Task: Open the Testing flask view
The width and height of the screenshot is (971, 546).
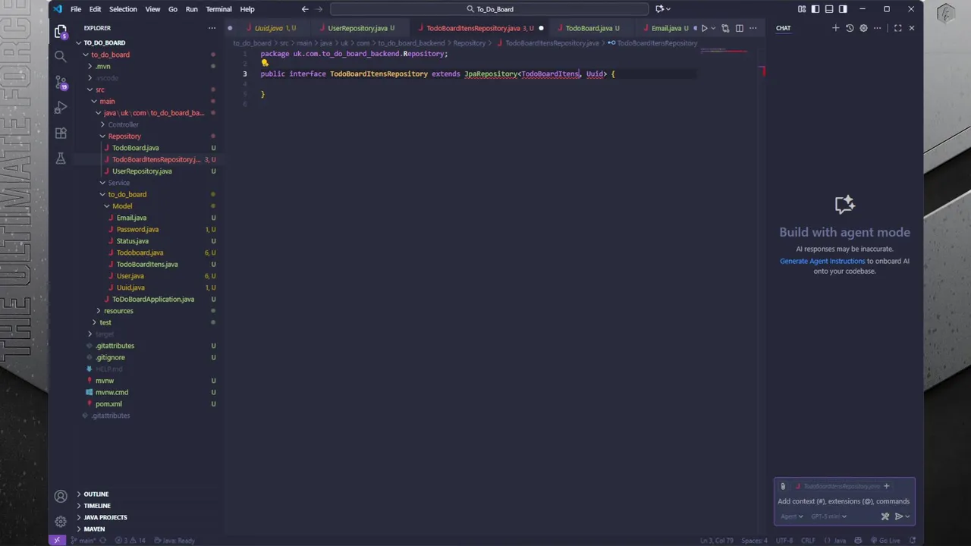Action: pyautogui.click(x=61, y=158)
